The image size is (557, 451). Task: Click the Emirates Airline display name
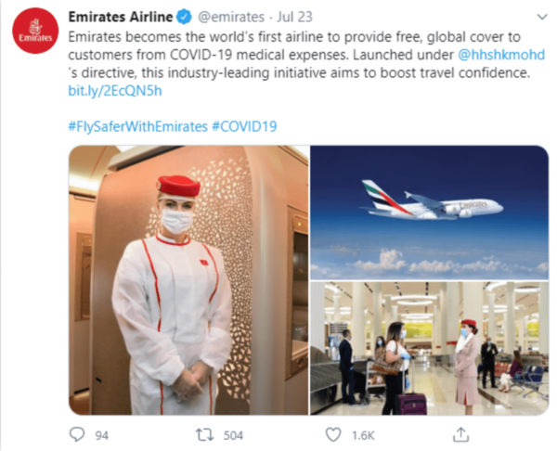point(121,17)
